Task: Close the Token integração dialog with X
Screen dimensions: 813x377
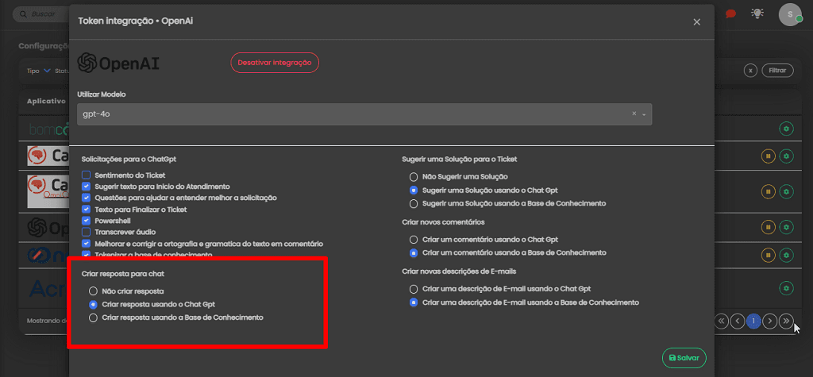Action: tap(697, 21)
